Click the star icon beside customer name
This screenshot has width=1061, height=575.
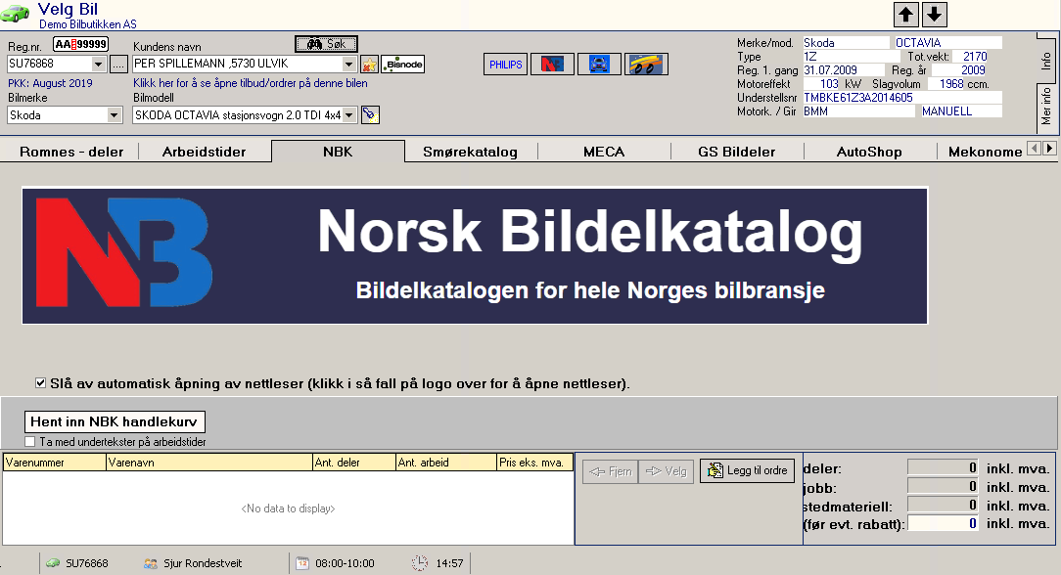371,65
